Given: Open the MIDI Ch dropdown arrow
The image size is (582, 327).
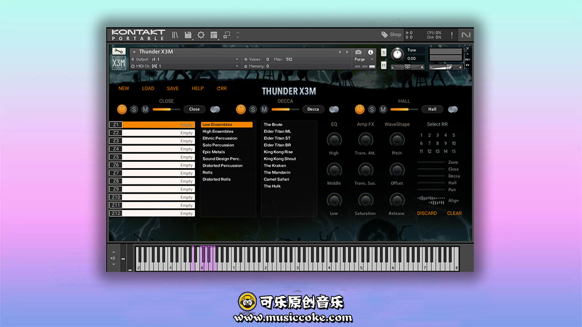Looking at the screenshot, I should (237, 66).
